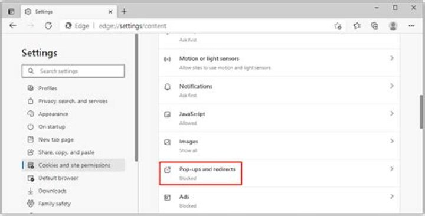Click the page vertical scrollbar thumb
Viewport: 425px width, 216px height.
[x=421, y=112]
